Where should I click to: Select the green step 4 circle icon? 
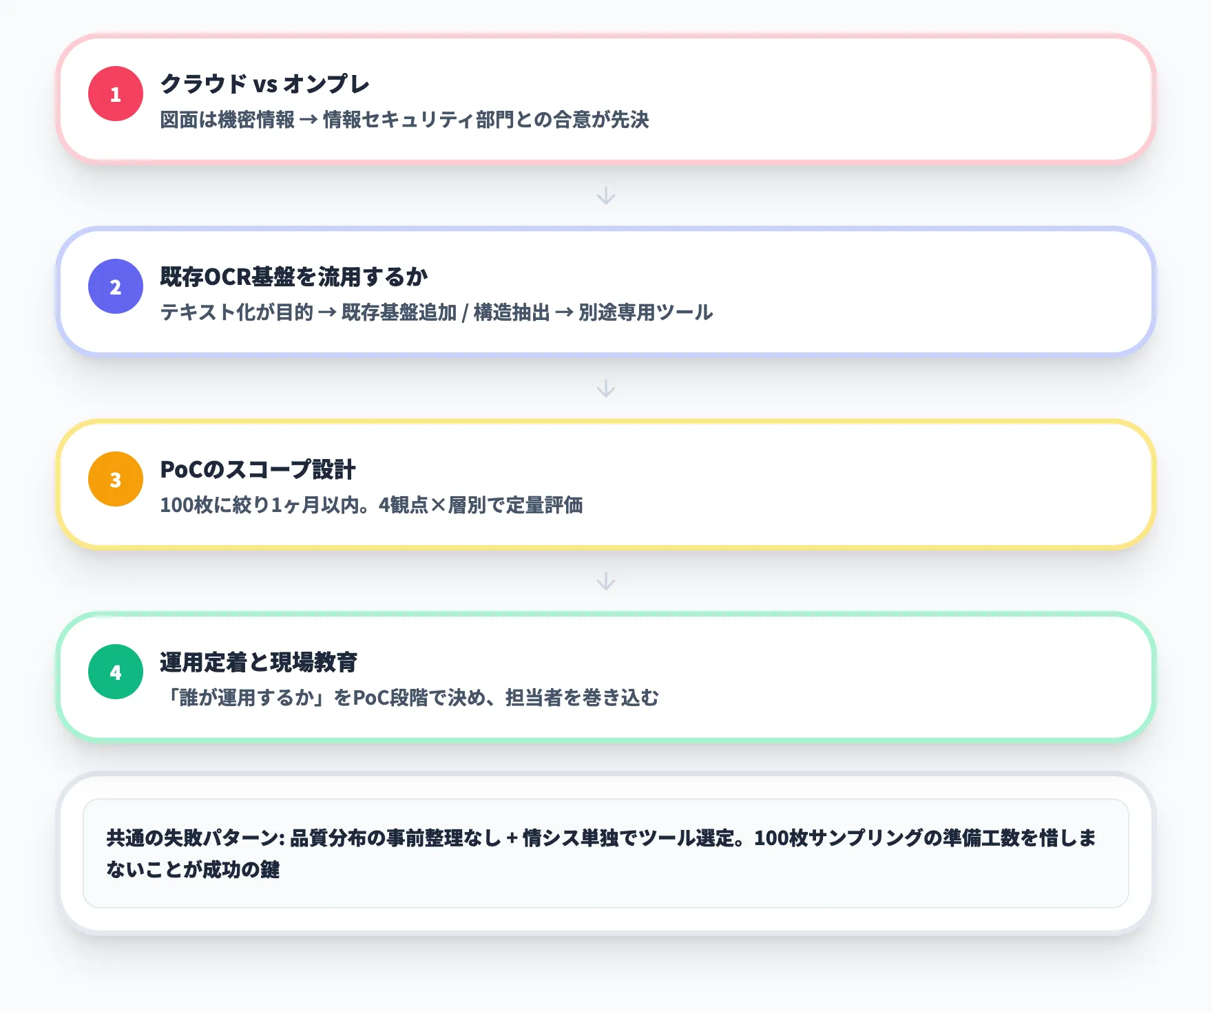pos(115,671)
